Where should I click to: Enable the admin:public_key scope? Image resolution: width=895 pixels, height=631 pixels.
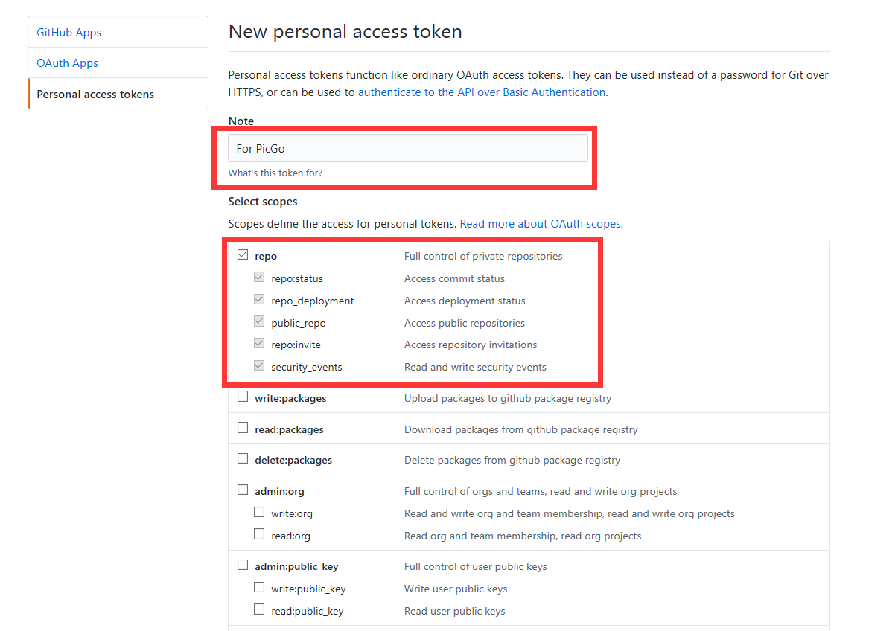coord(243,566)
